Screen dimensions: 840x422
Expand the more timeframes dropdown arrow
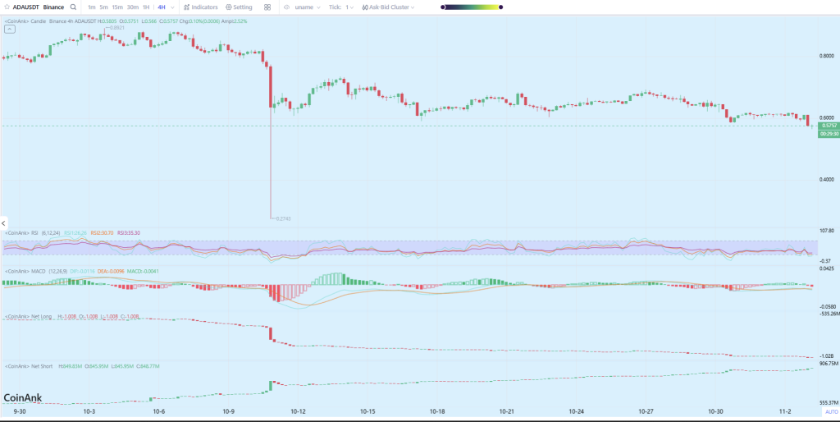click(172, 7)
